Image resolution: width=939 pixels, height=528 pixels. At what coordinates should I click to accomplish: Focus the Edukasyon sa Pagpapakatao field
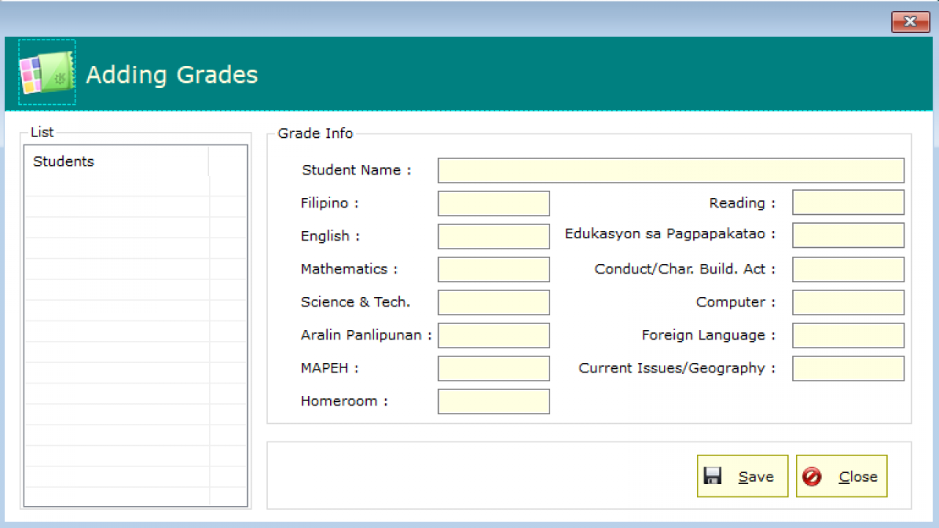(848, 235)
